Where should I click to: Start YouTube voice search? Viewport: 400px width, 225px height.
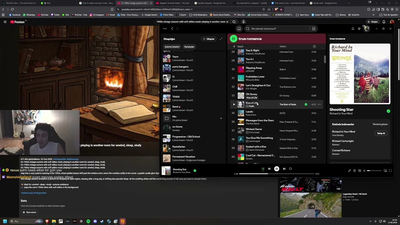point(243,22)
